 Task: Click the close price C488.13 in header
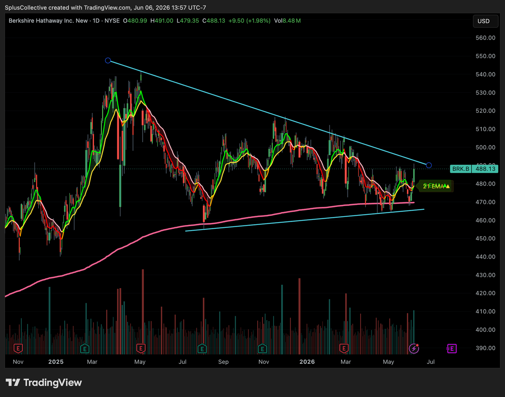(214, 21)
